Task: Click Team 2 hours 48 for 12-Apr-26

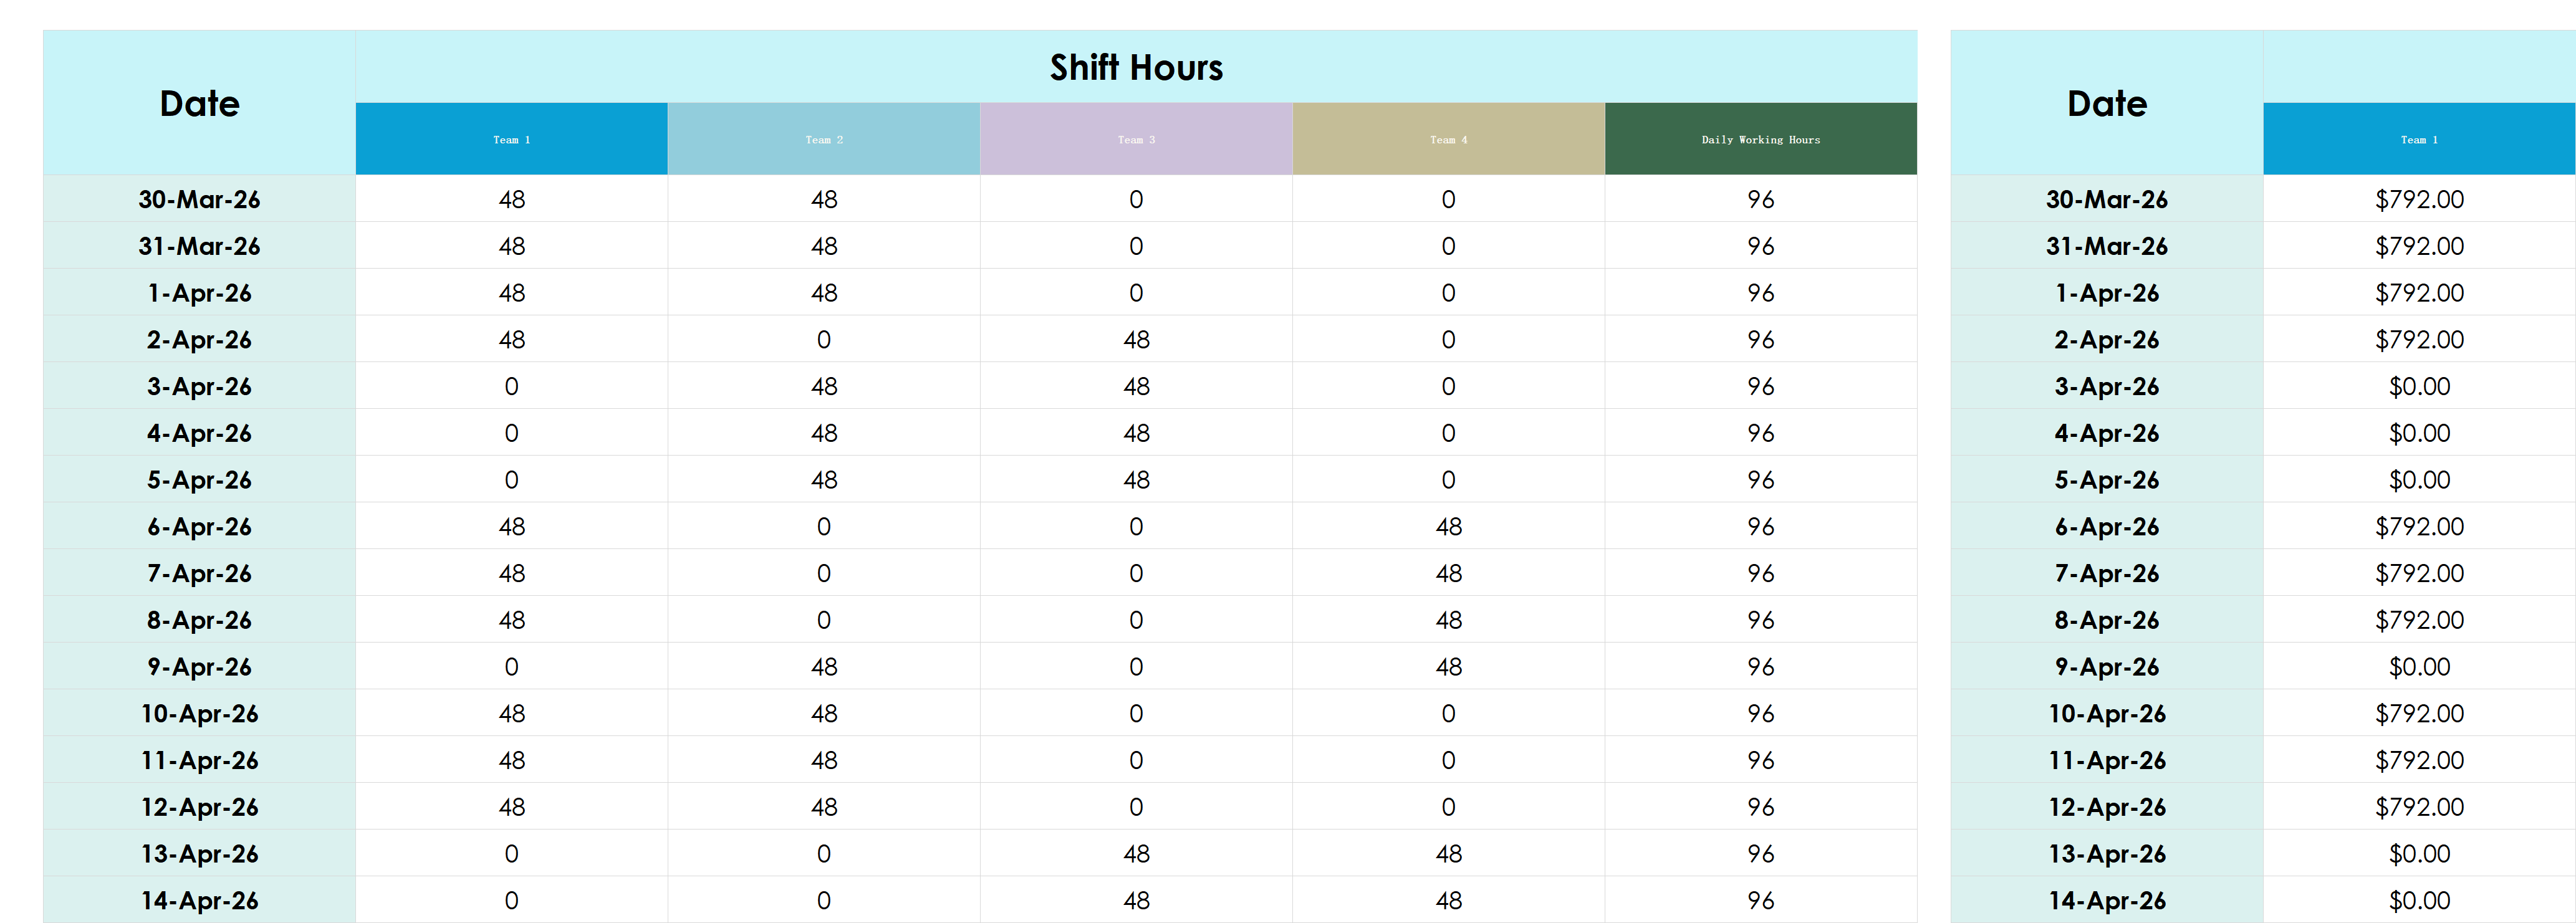Action: coord(824,807)
